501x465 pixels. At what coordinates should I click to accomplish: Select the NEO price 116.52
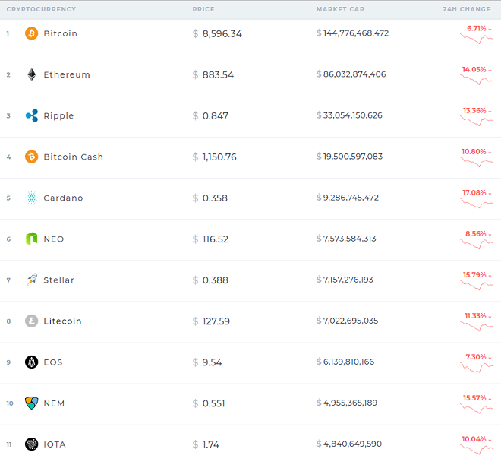pos(216,239)
